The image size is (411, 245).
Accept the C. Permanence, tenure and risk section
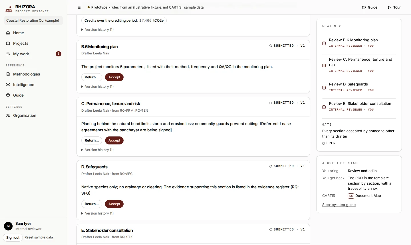pos(114,140)
